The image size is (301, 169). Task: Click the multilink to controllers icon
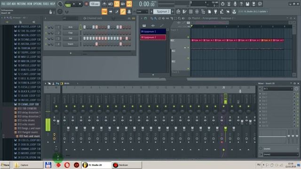tap(129, 11)
